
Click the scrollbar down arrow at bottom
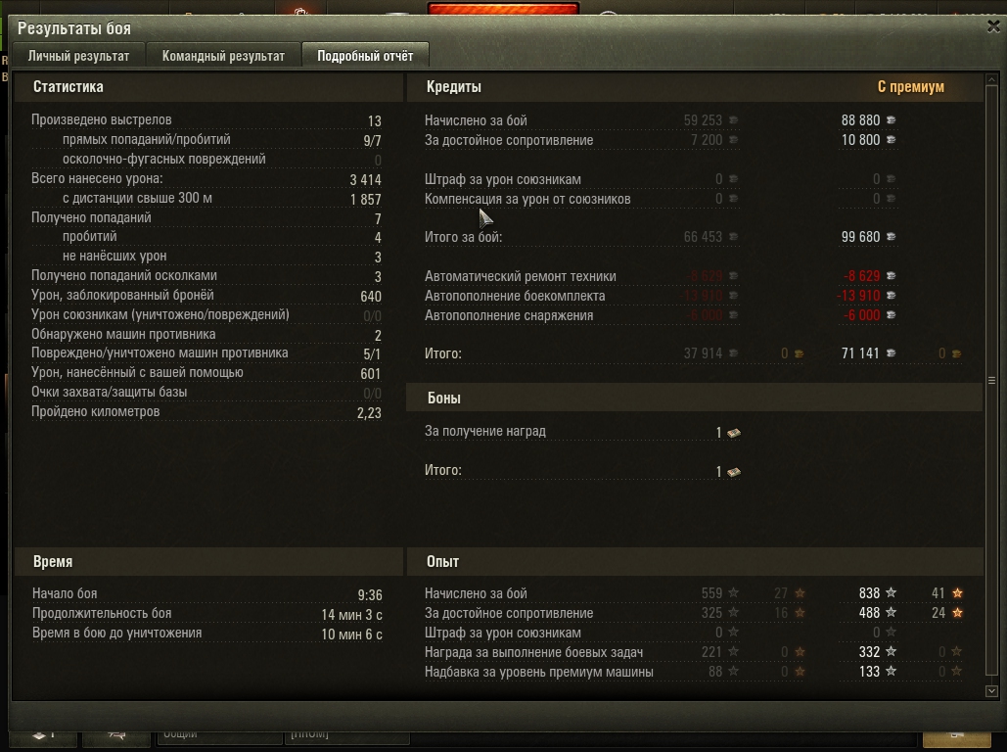pyautogui.click(x=991, y=691)
